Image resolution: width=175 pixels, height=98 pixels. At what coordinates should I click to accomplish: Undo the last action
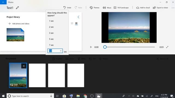[67, 8]
